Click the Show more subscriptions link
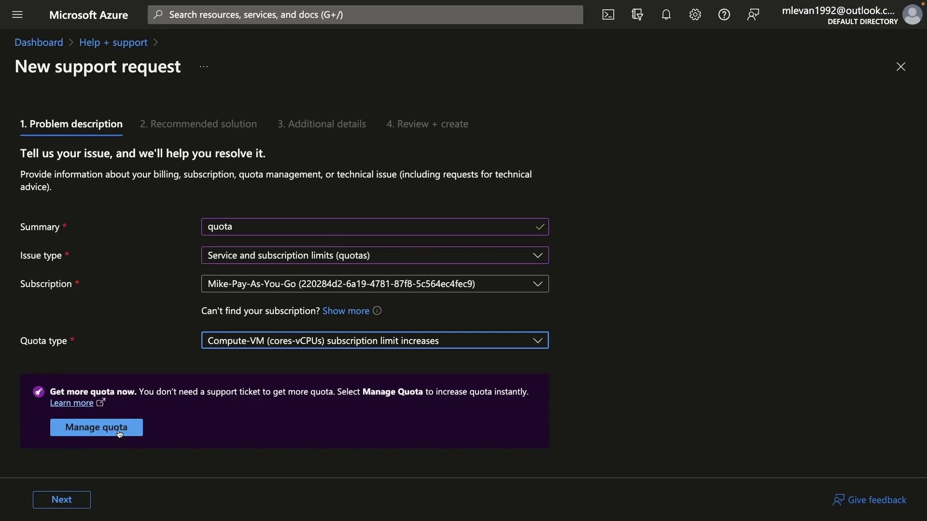Viewport: 927px width, 521px height. point(346,311)
